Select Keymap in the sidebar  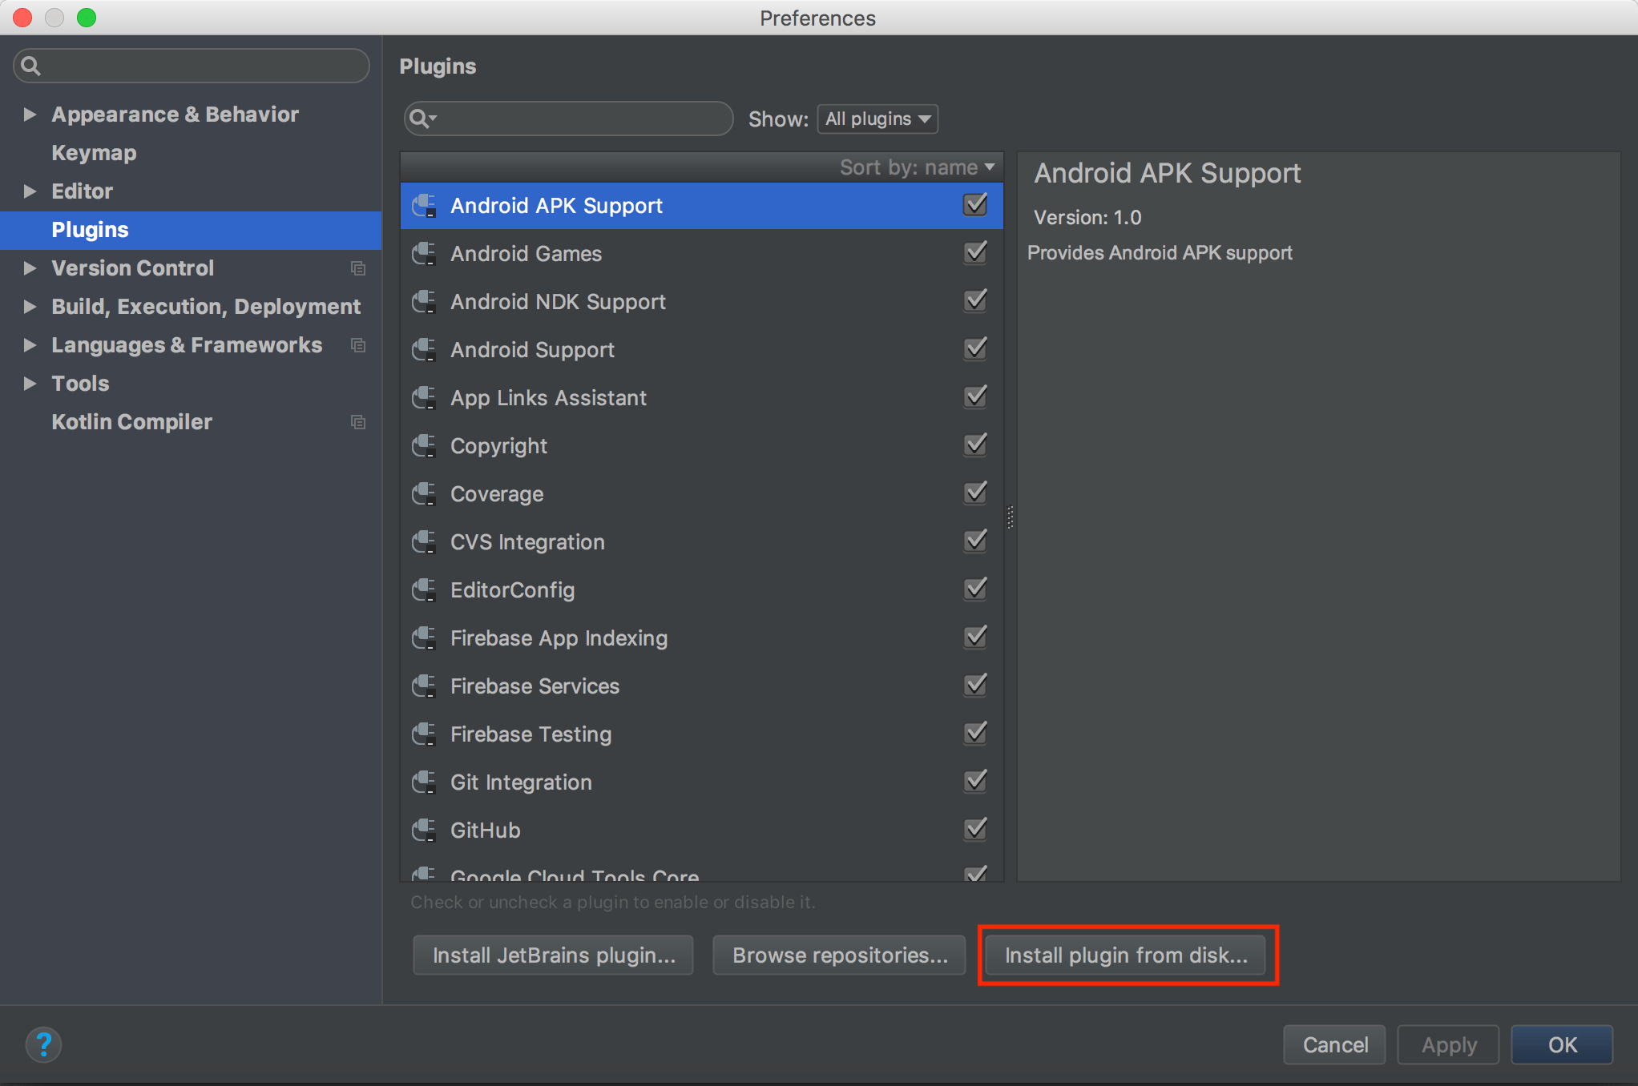click(94, 152)
